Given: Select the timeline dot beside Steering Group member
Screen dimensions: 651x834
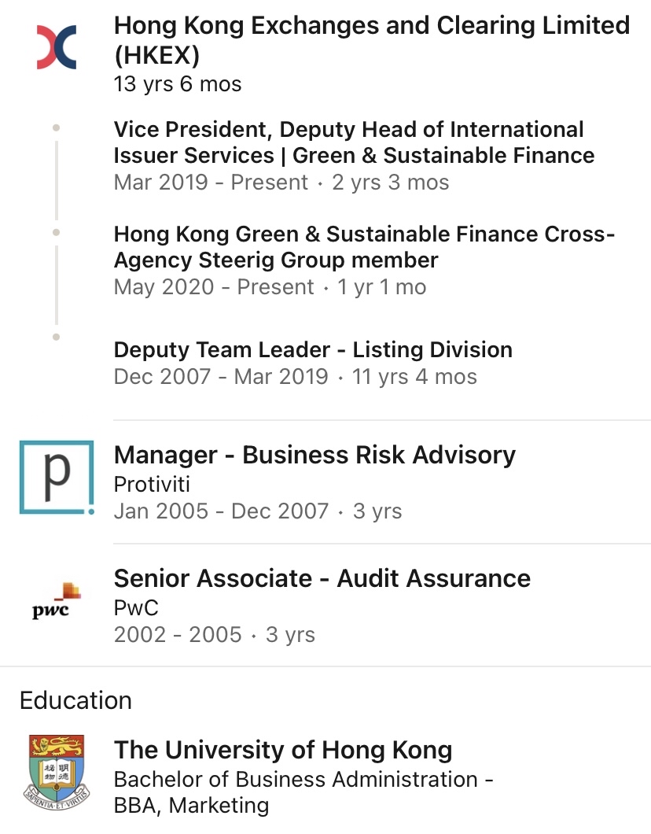Looking at the screenshot, I should coord(57,232).
